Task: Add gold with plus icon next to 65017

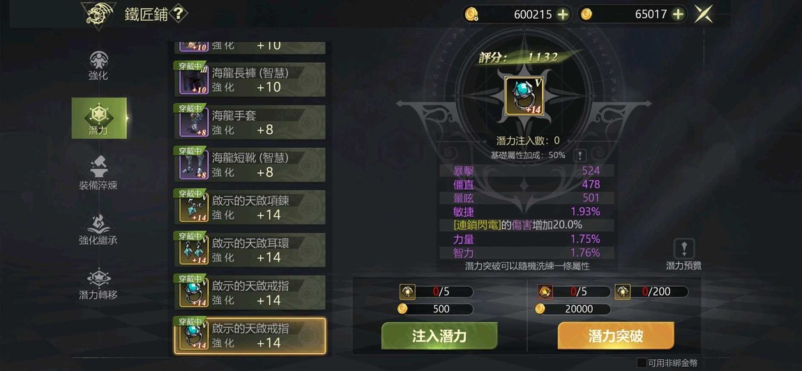Action: pyautogui.click(x=679, y=15)
